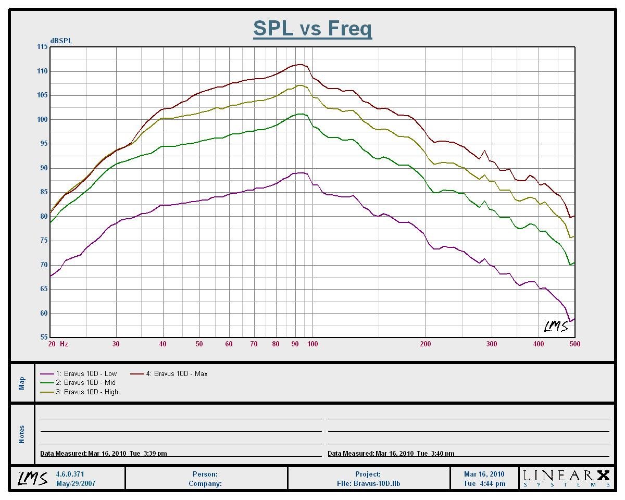
Task: Click the File: Bravus-10D.lib field
Action: (368, 483)
